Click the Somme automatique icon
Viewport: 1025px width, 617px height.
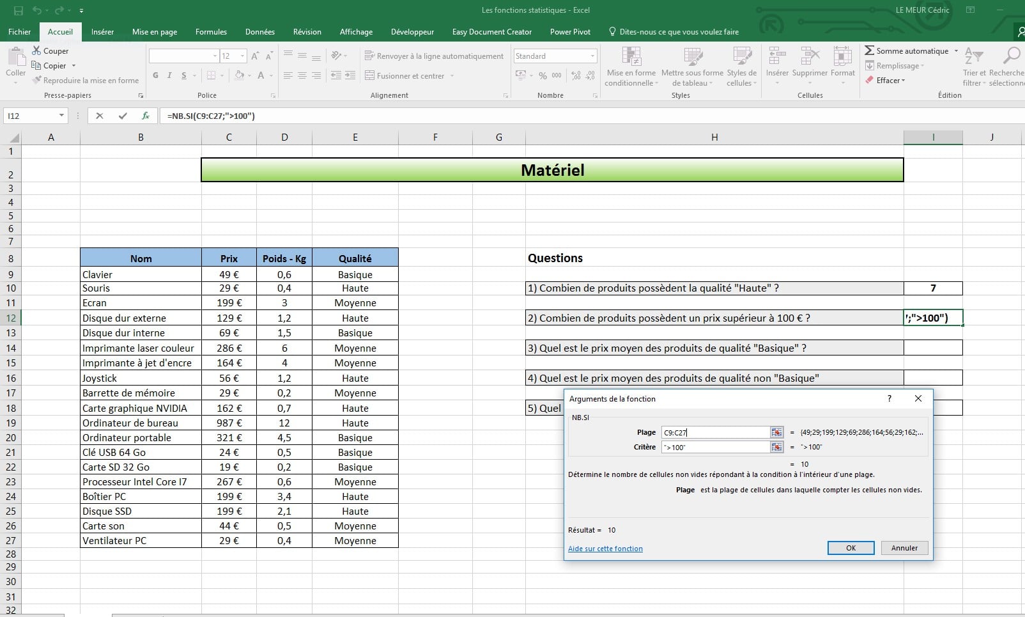(x=870, y=51)
